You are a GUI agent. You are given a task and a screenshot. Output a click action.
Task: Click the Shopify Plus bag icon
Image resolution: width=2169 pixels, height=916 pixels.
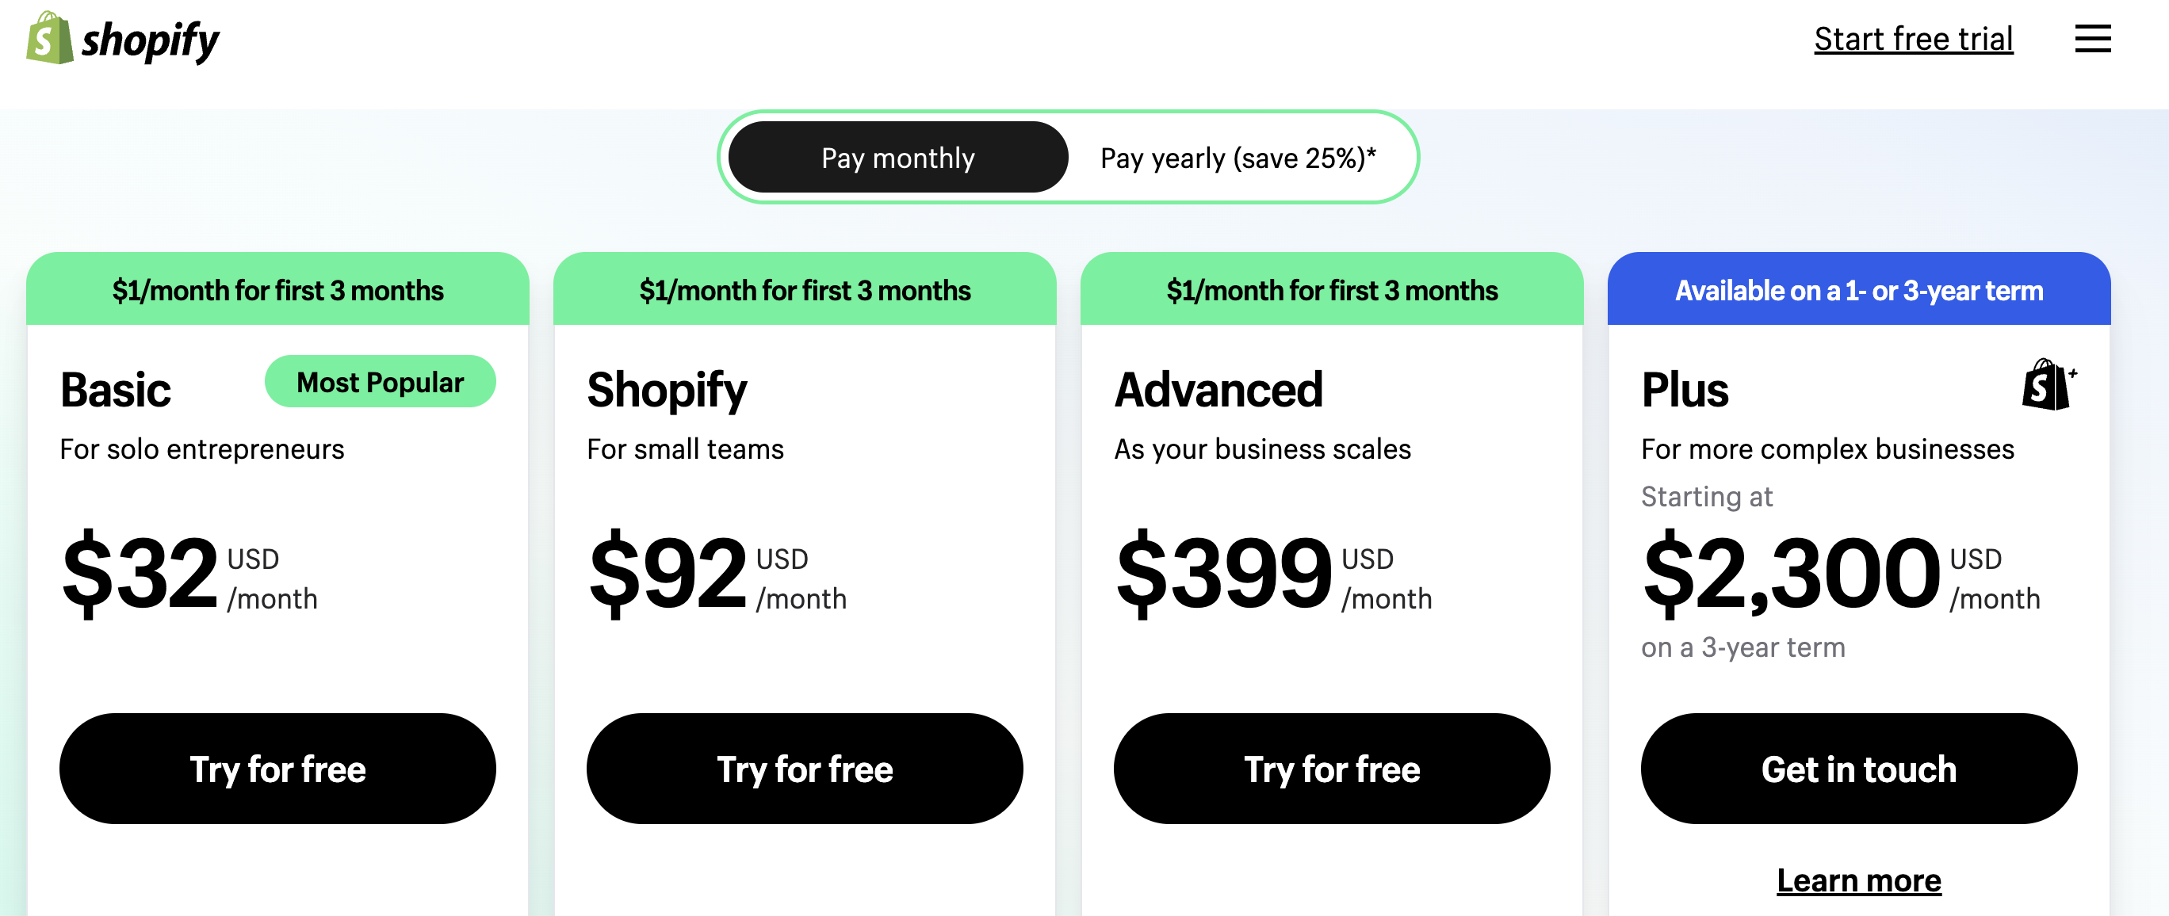(2048, 385)
